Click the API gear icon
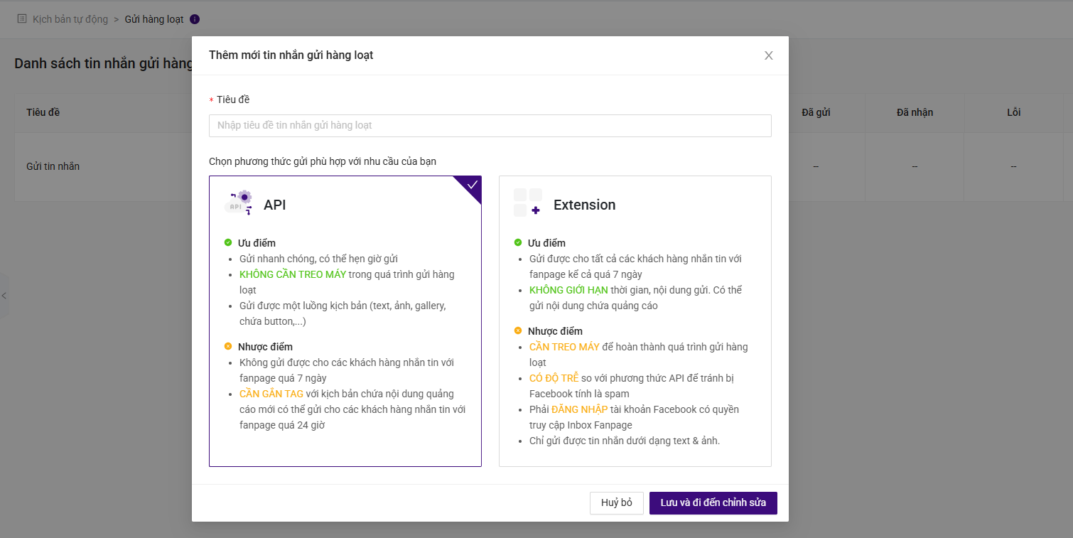The width and height of the screenshot is (1073, 538). (x=239, y=203)
